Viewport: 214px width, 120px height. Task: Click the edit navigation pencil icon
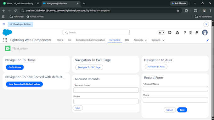coord(207,40)
